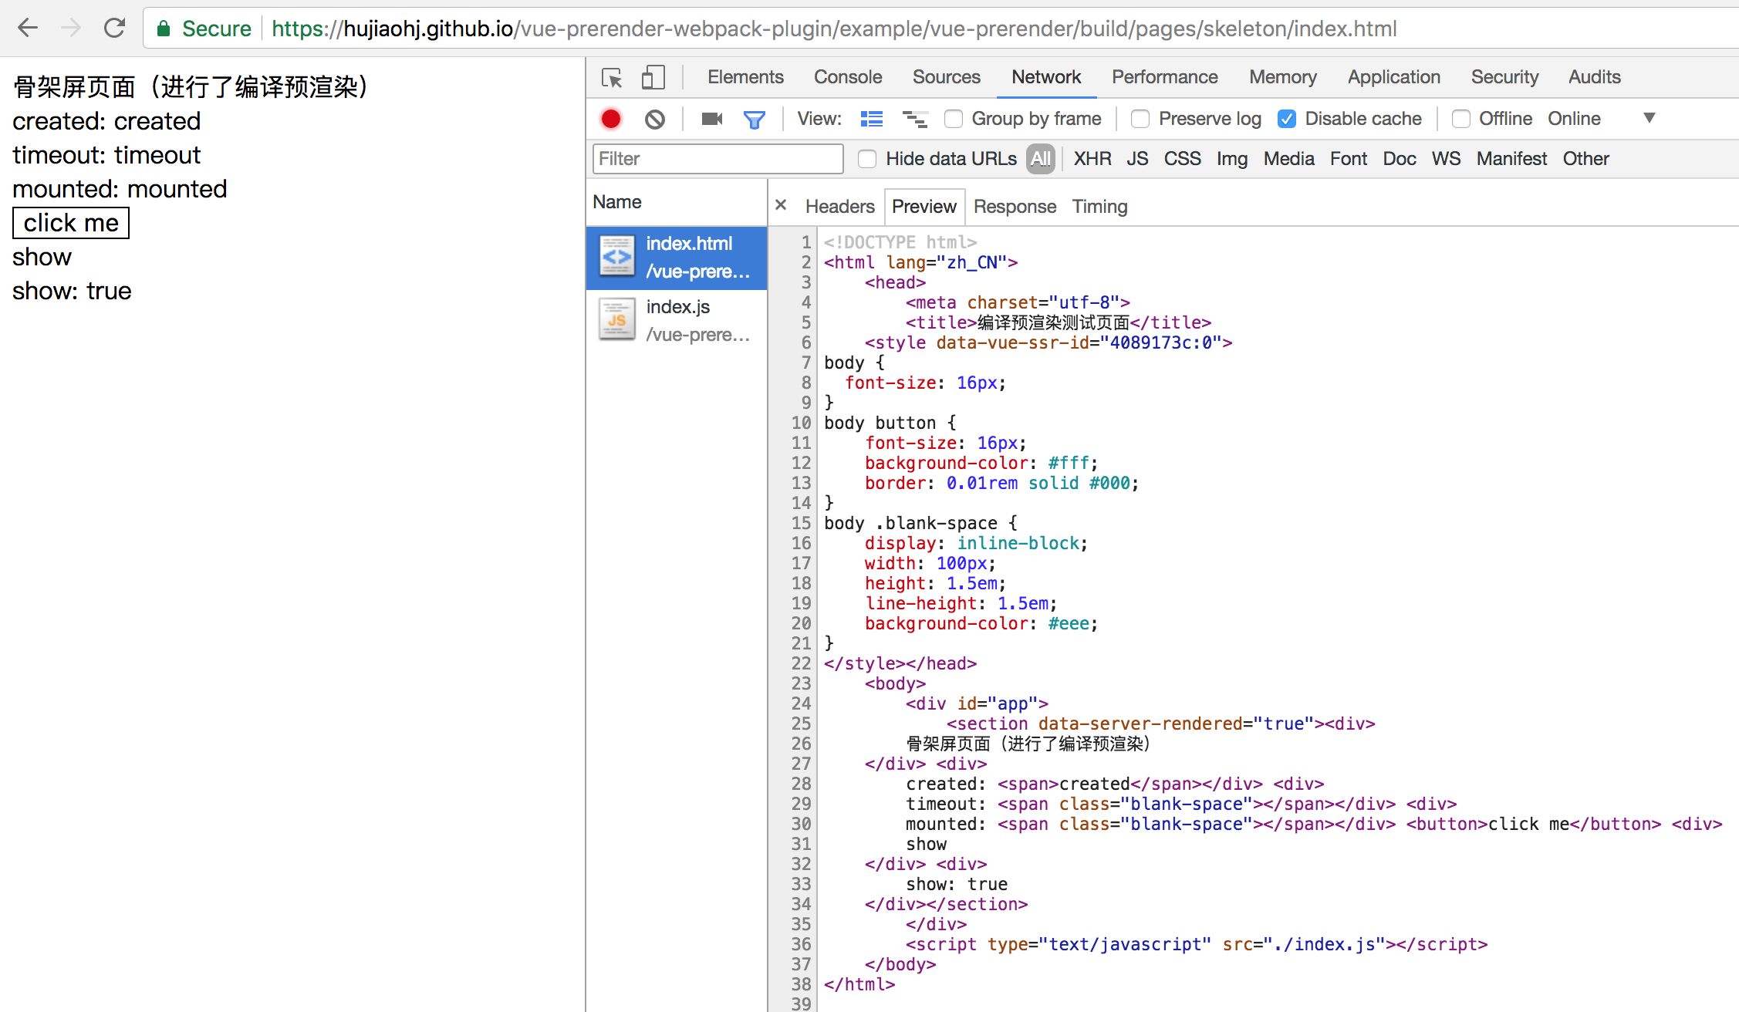Click the index.js script file icon
Image resolution: width=1739 pixels, height=1012 pixels.
click(x=617, y=320)
